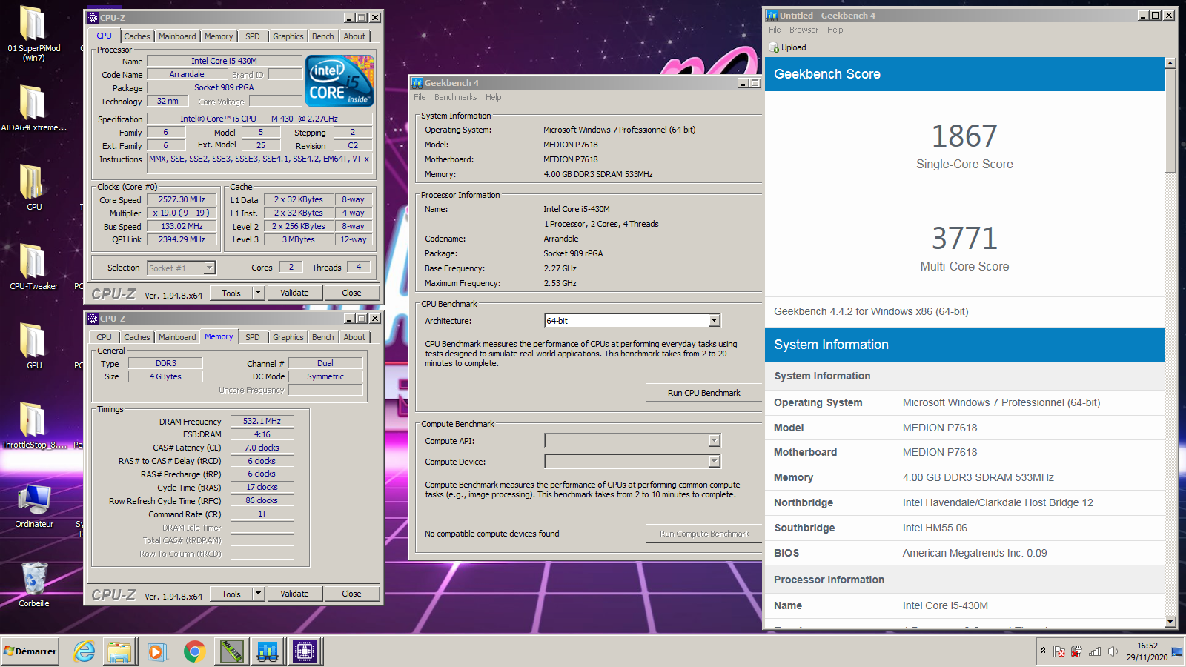This screenshot has width=1186, height=667.
Task: Click the top CPU-Z window title bar icon
Action: (x=93, y=17)
